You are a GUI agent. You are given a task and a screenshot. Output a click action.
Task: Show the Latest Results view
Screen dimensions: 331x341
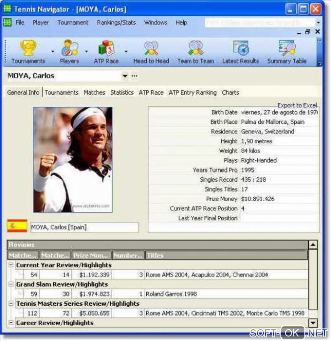tap(240, 52)
